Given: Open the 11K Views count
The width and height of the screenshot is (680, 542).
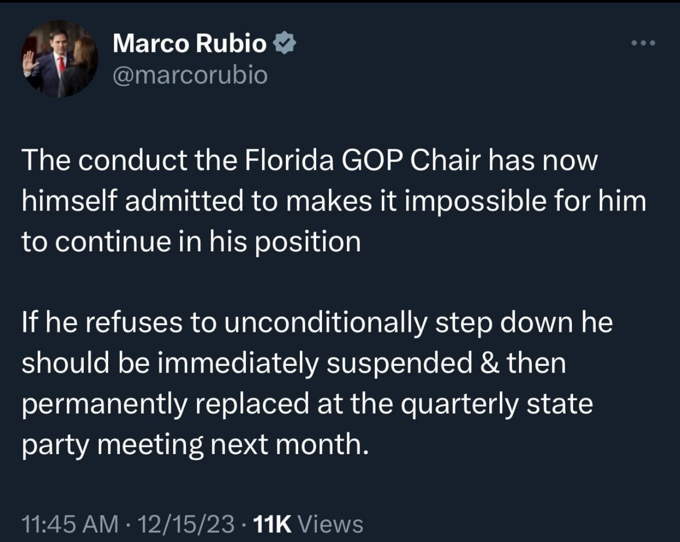Looking at the screenshot, I should tap(308, 524).
